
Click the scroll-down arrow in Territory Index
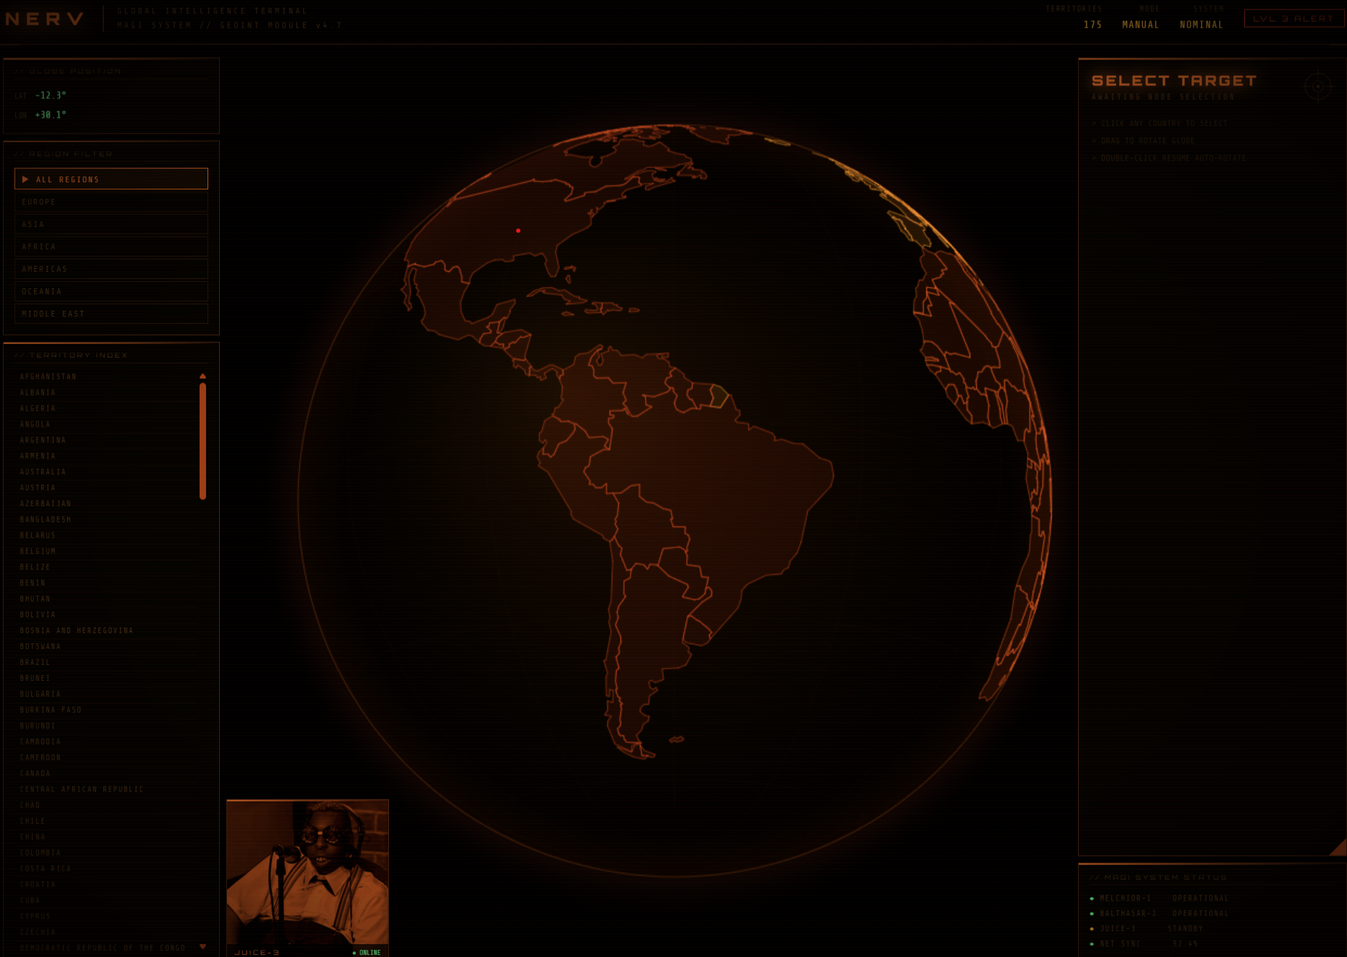click(202, 946)
